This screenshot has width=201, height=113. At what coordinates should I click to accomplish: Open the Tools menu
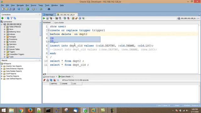(47, 5)
